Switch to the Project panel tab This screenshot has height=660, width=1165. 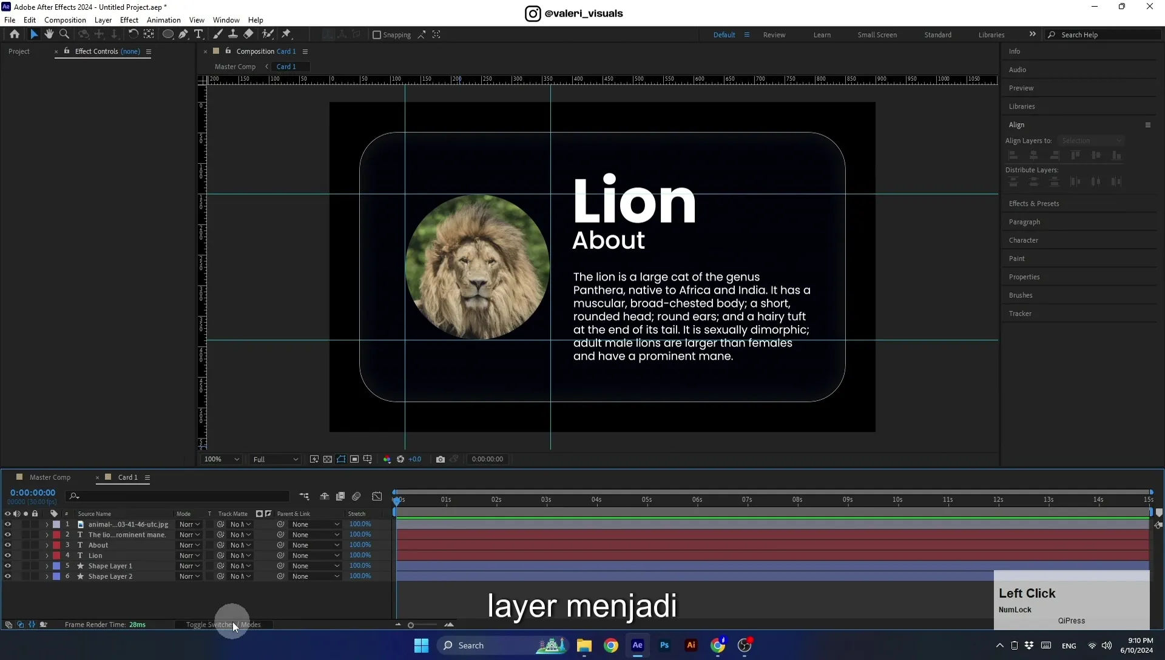point(19,52)
